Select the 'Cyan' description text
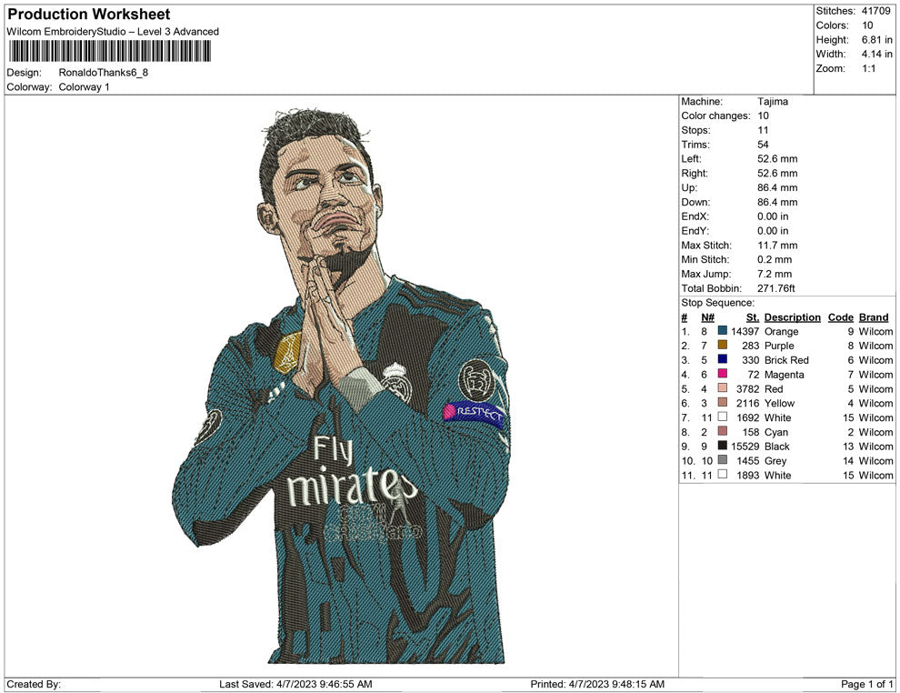 point(776,432)
